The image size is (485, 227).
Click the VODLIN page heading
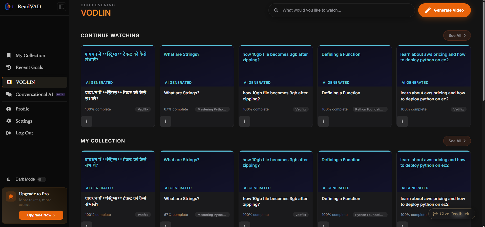pos(96,13)
